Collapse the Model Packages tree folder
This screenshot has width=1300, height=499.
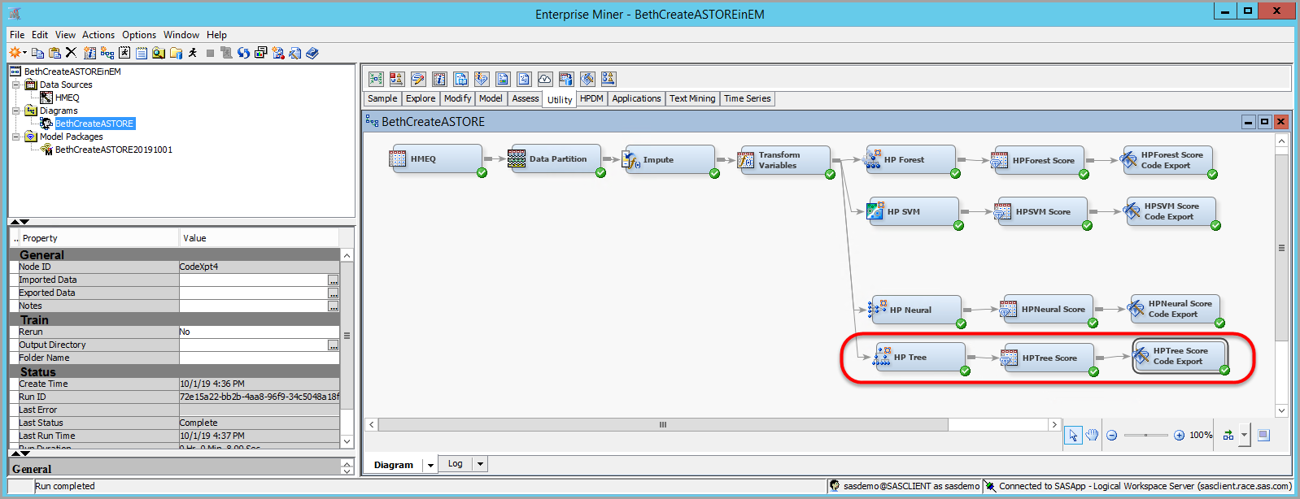coord(16,137)
